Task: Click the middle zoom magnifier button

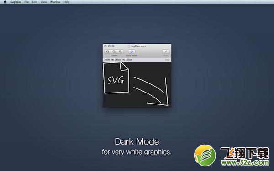Action: tap(114, 52)
